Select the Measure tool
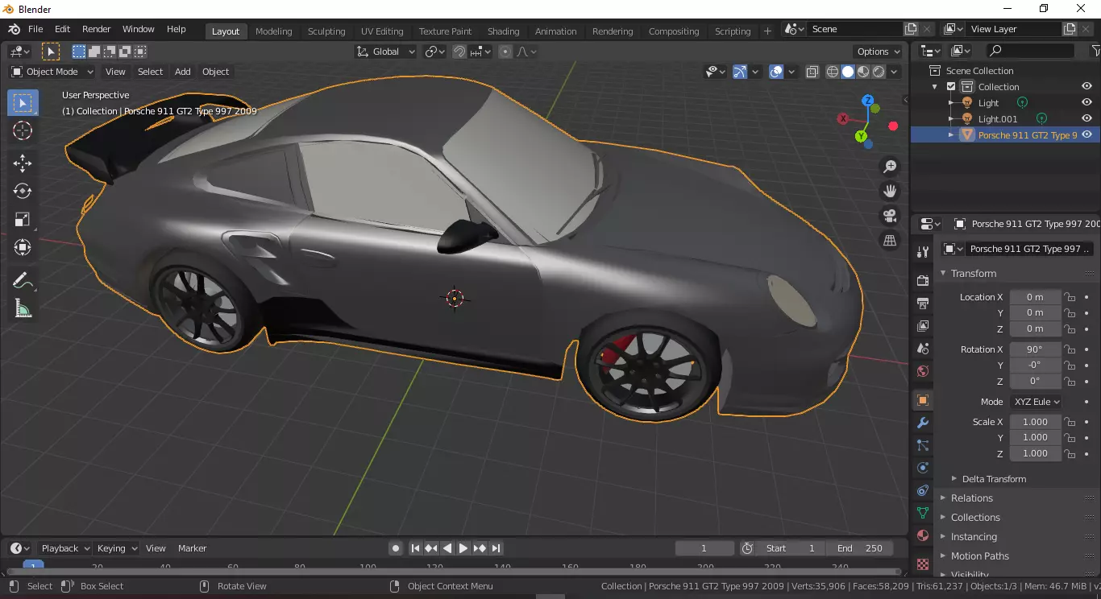This screenshot has width=1101, height=599. tap(23, 309)
